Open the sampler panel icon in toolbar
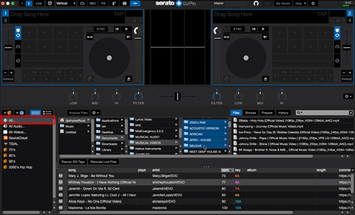 (x=114, y=4)
